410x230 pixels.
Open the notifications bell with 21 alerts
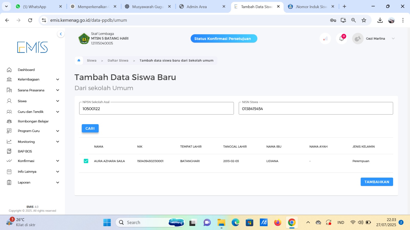(x=341, y=38)
